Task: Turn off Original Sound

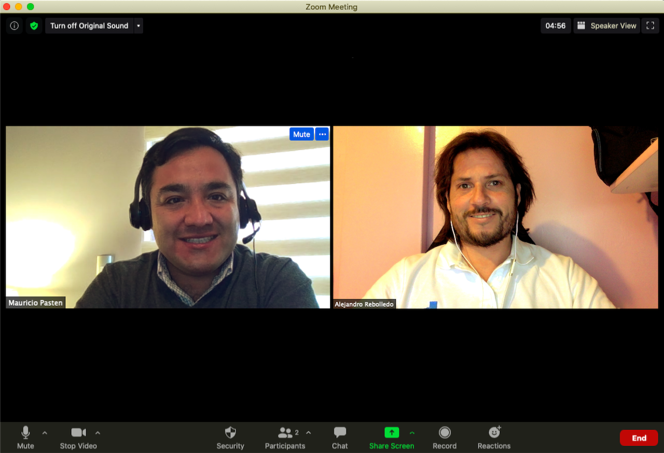Action: [x=89, y=25]
